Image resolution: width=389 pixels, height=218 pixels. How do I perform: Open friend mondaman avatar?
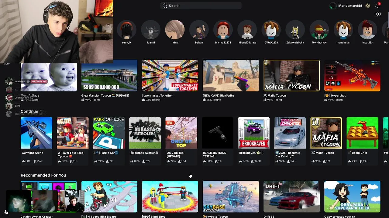pyautogui.click(x=343, y=30)
